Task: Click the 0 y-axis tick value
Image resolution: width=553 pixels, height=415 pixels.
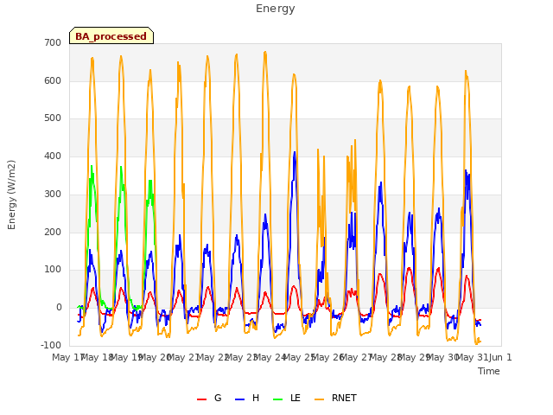Action: tap(59, 308)
